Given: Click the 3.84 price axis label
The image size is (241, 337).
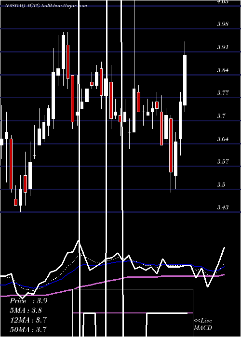Looking at the screenshot, I should click(223, 70).
